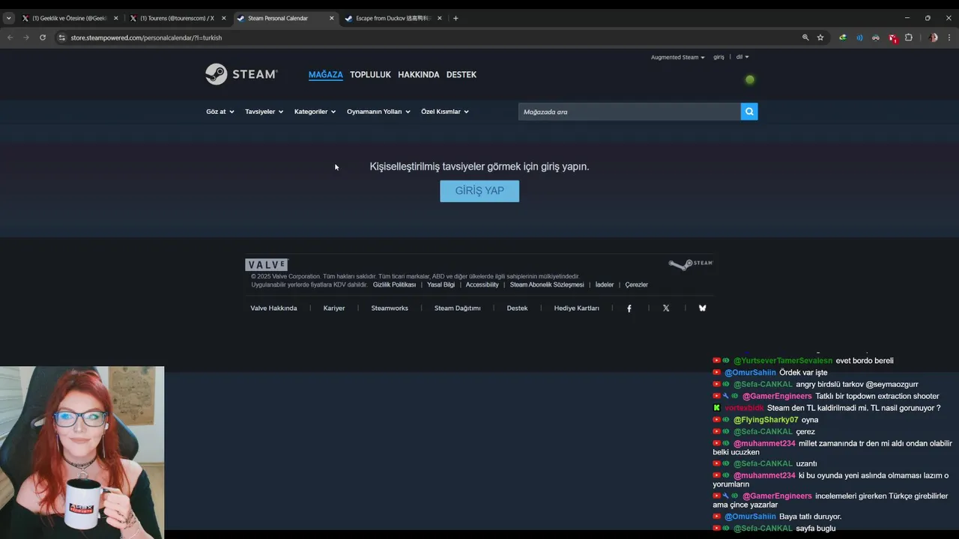Open the HAKKINDA menu

coord(419,75)
